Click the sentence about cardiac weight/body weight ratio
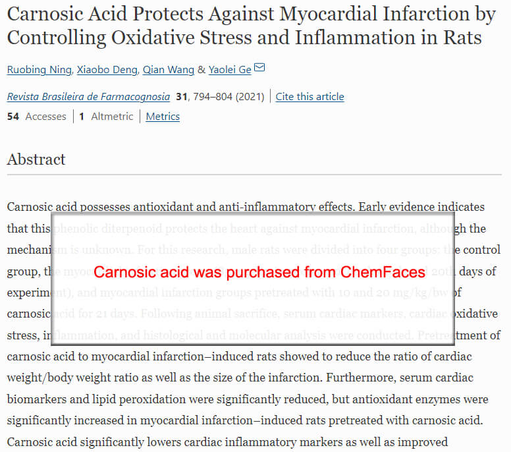Viewport: 511px width, 452px height. coord(239,367)
